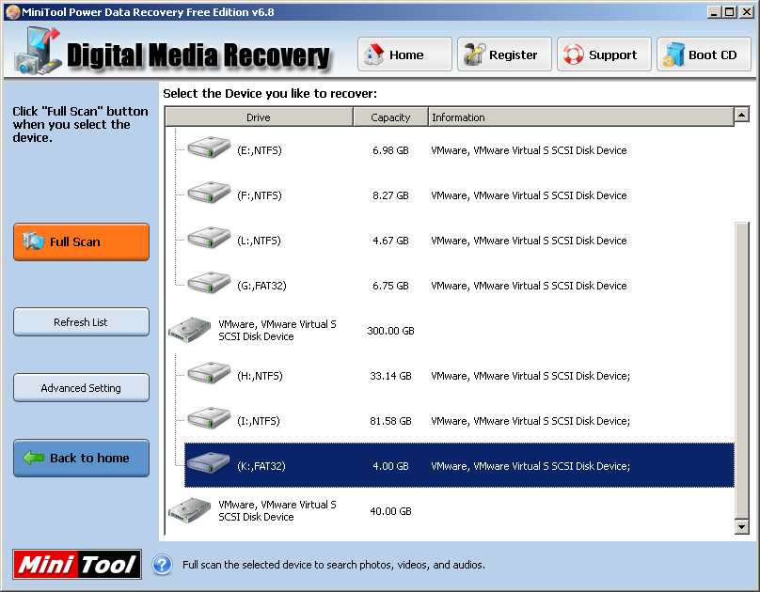Image resolution: width=760 pixels, height=592 pixels.
Task: Click the 6.75 GB capacity value
Action: (390, 286)
